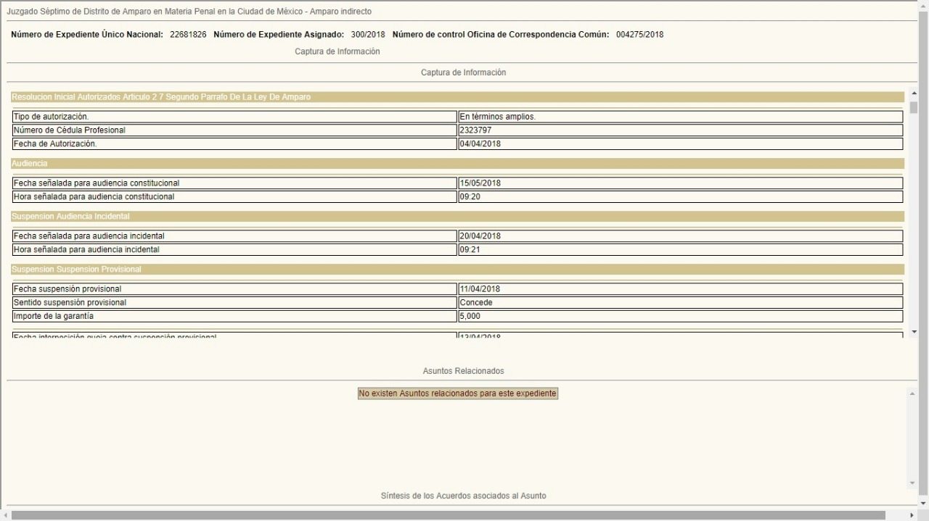The image size is (929, 521).
Task: Click the Número de Cédula Profesional value 2323797
Action: (x=680, y=130)
